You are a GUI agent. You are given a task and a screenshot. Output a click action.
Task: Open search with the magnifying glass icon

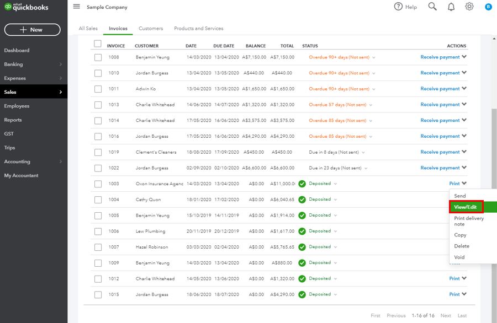click(x=432, y=7)
